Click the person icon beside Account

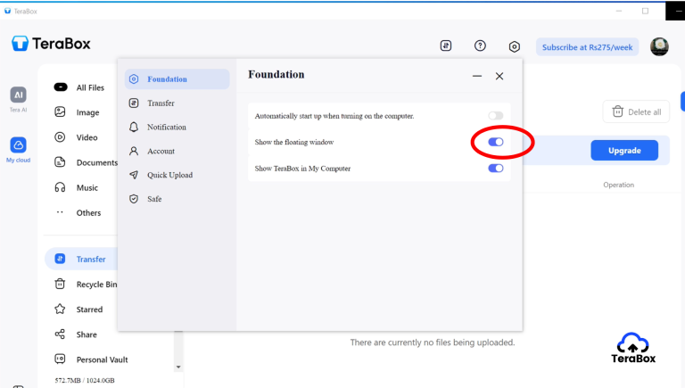pyautogui.click(x=134, y=151)
